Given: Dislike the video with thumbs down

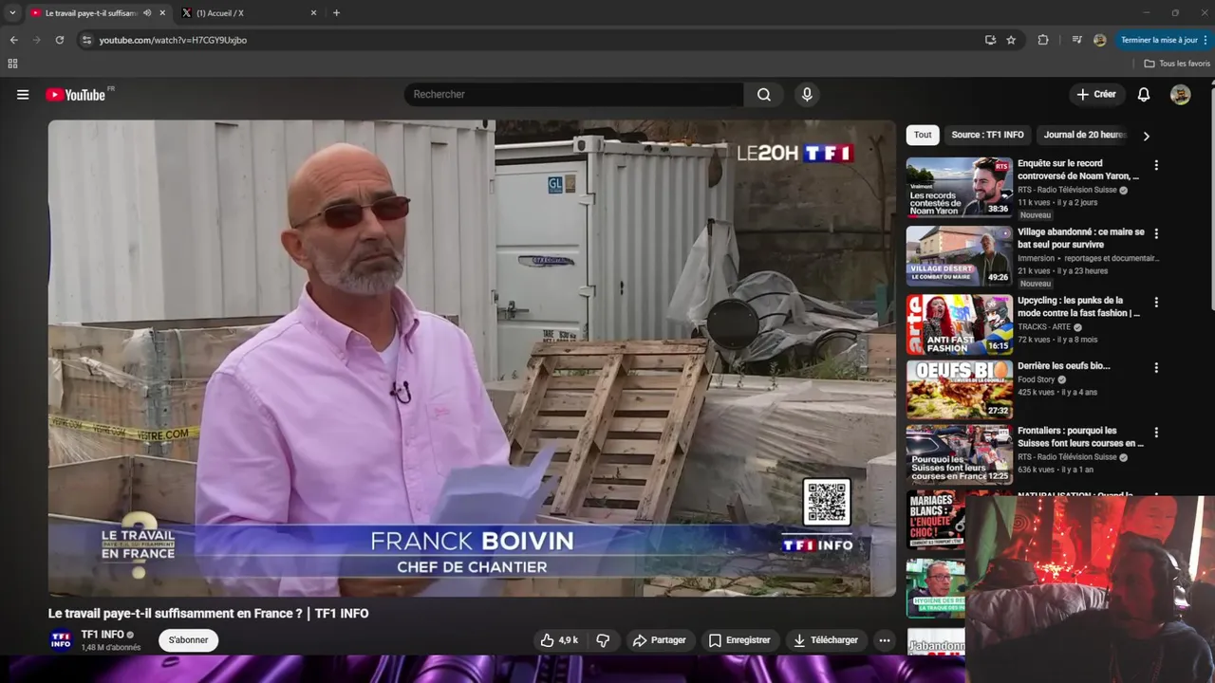Looking at the screenshot, I should pos(603,640).
